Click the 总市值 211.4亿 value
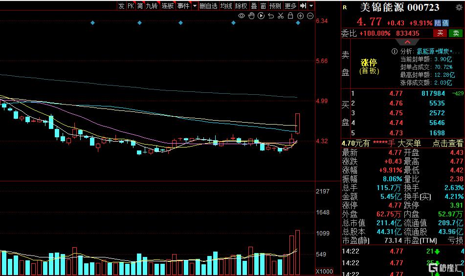The image size is (465, 276). [389, 223]
